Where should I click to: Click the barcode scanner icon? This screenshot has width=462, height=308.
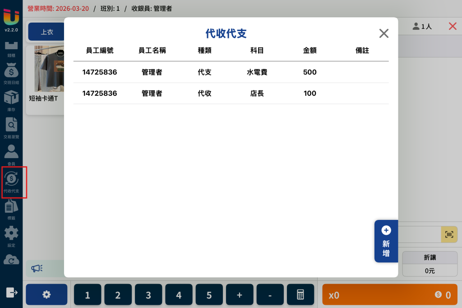(449, 234)
